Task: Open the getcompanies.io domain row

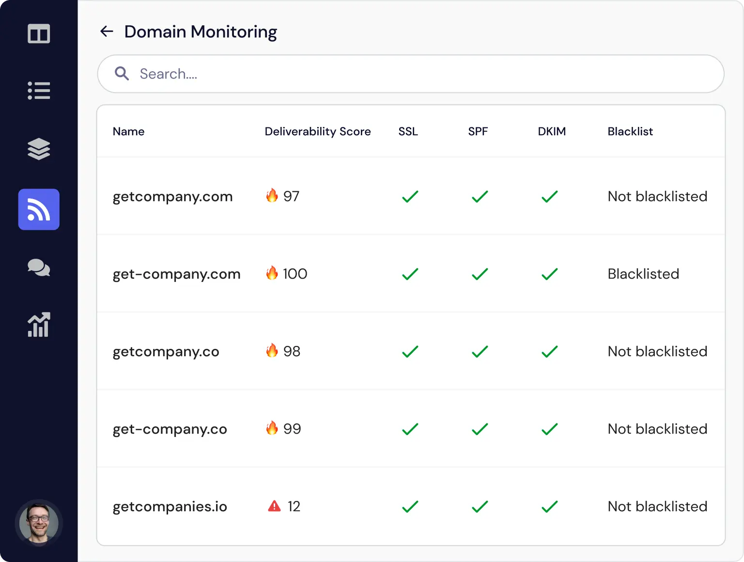Action: (411, 506)
